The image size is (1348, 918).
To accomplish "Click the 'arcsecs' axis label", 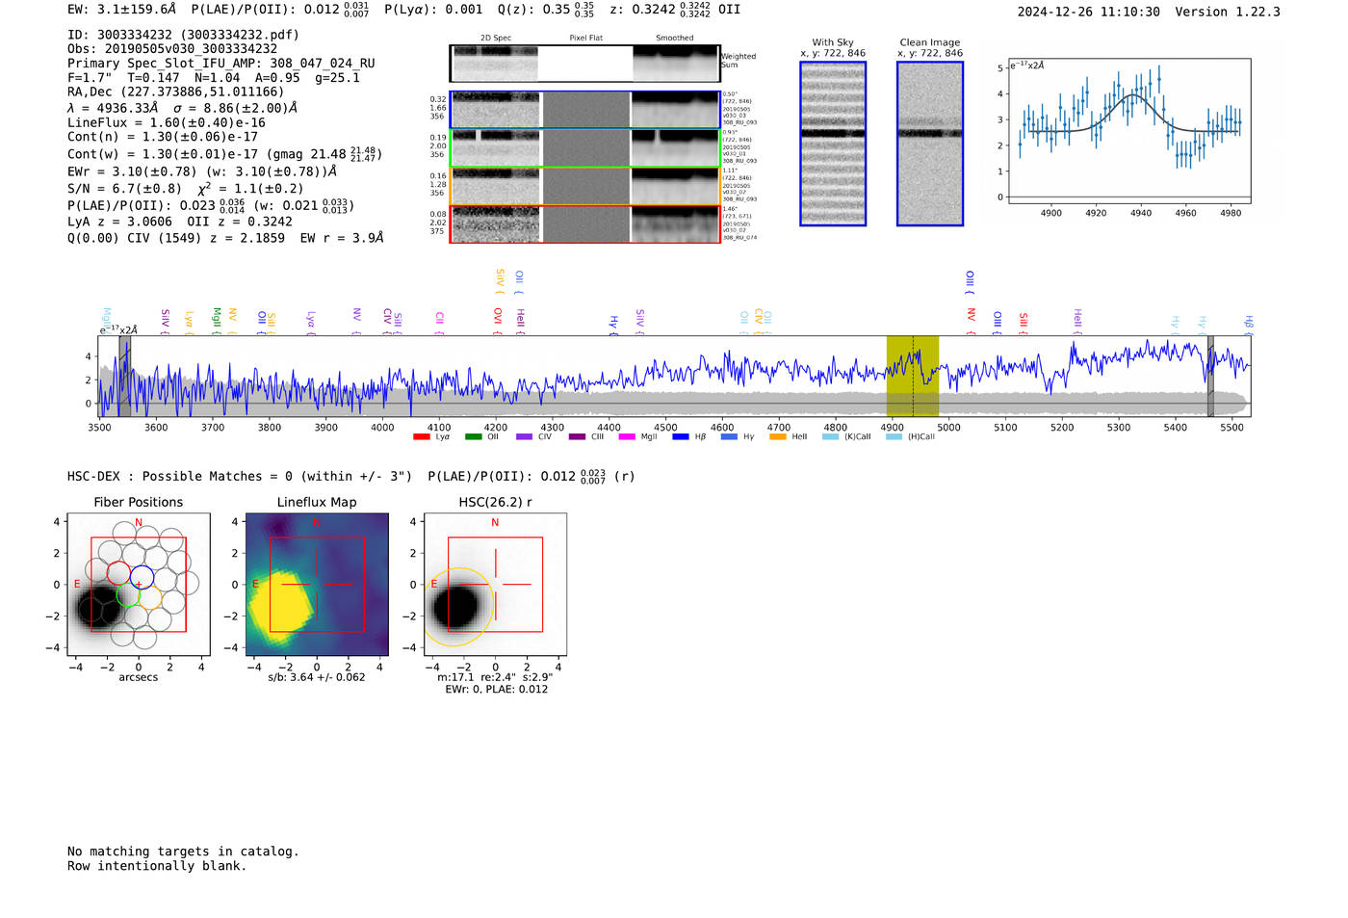I will [139, 678].
